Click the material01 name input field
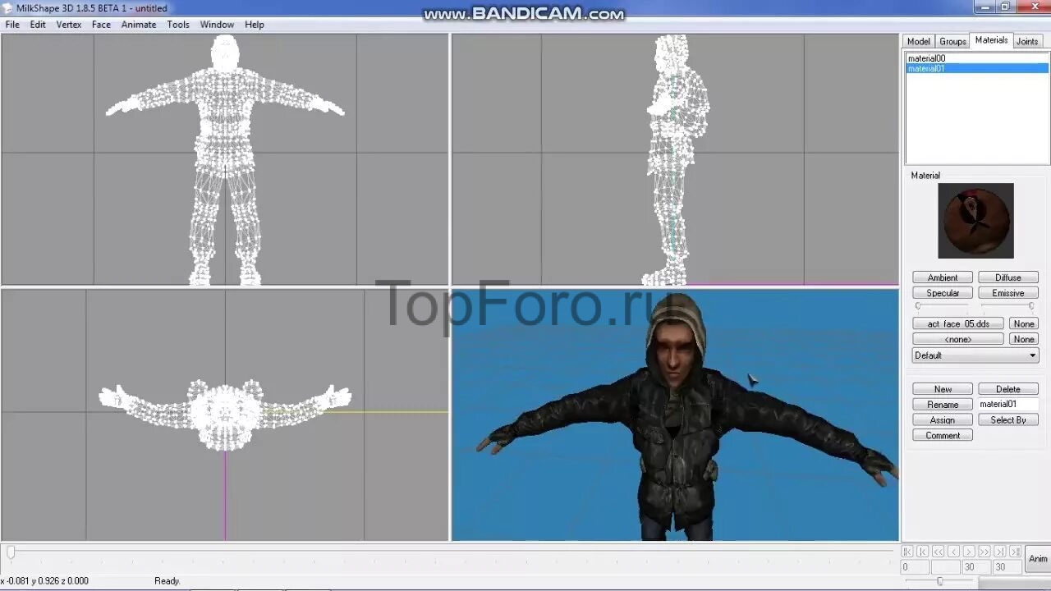This screenshot has height=591, width=1051. click(1007, 405)
